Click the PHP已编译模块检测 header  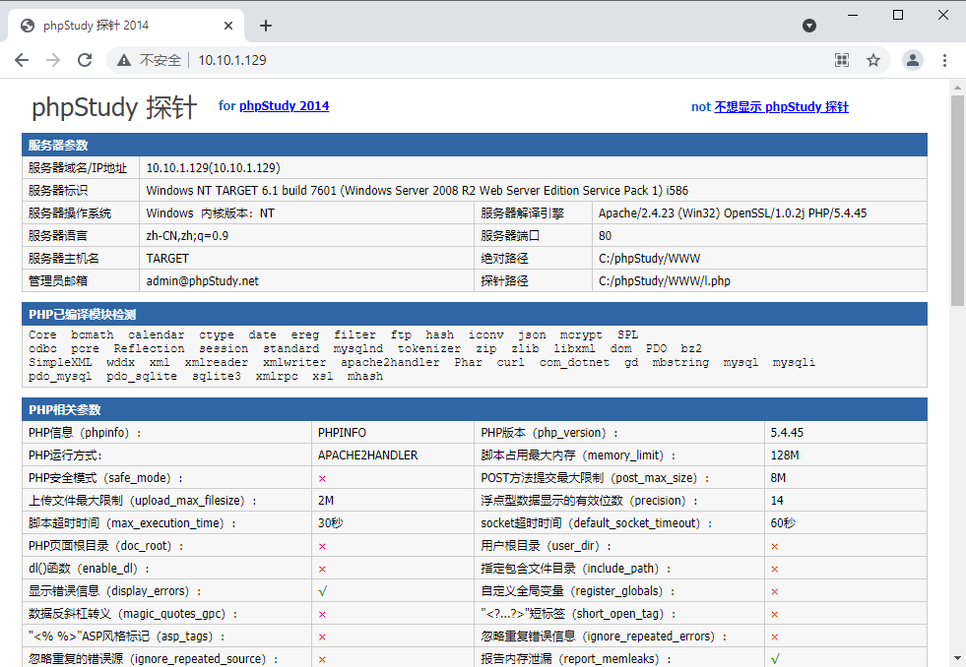475,315
